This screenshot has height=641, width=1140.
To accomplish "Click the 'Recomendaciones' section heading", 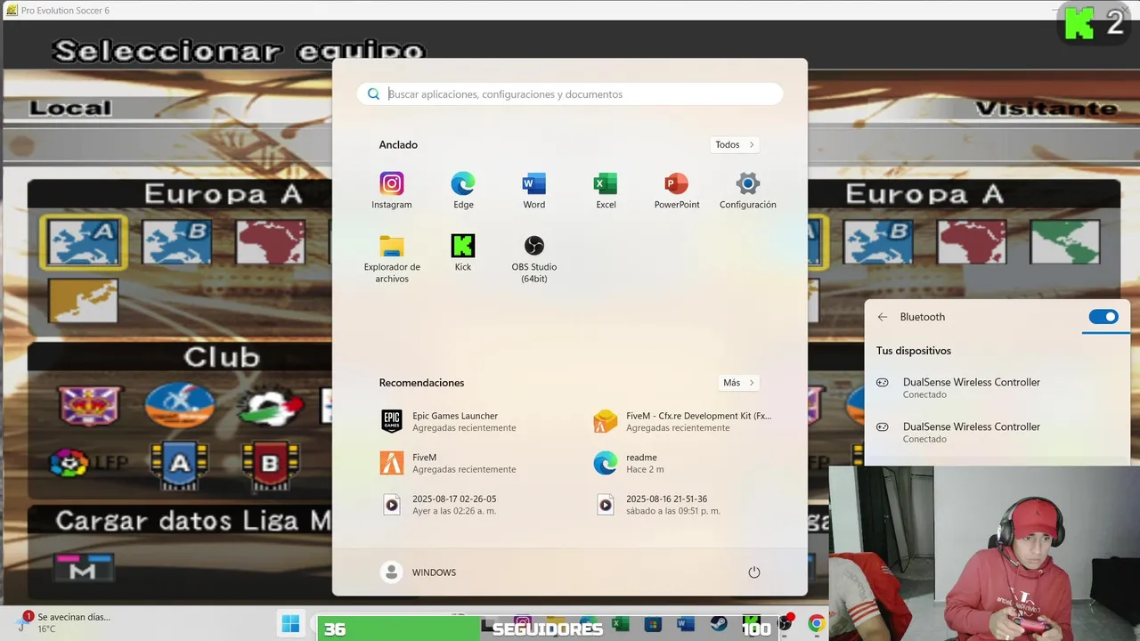I will coord(421,383).
